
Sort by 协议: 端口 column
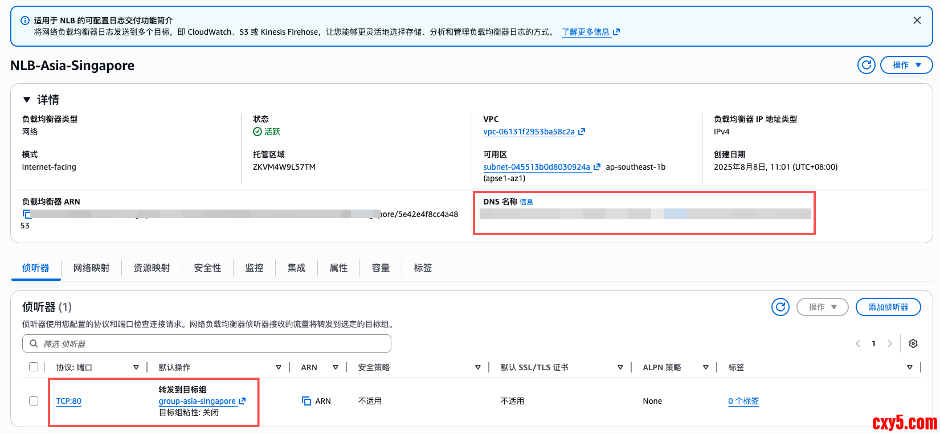point(136,367)
